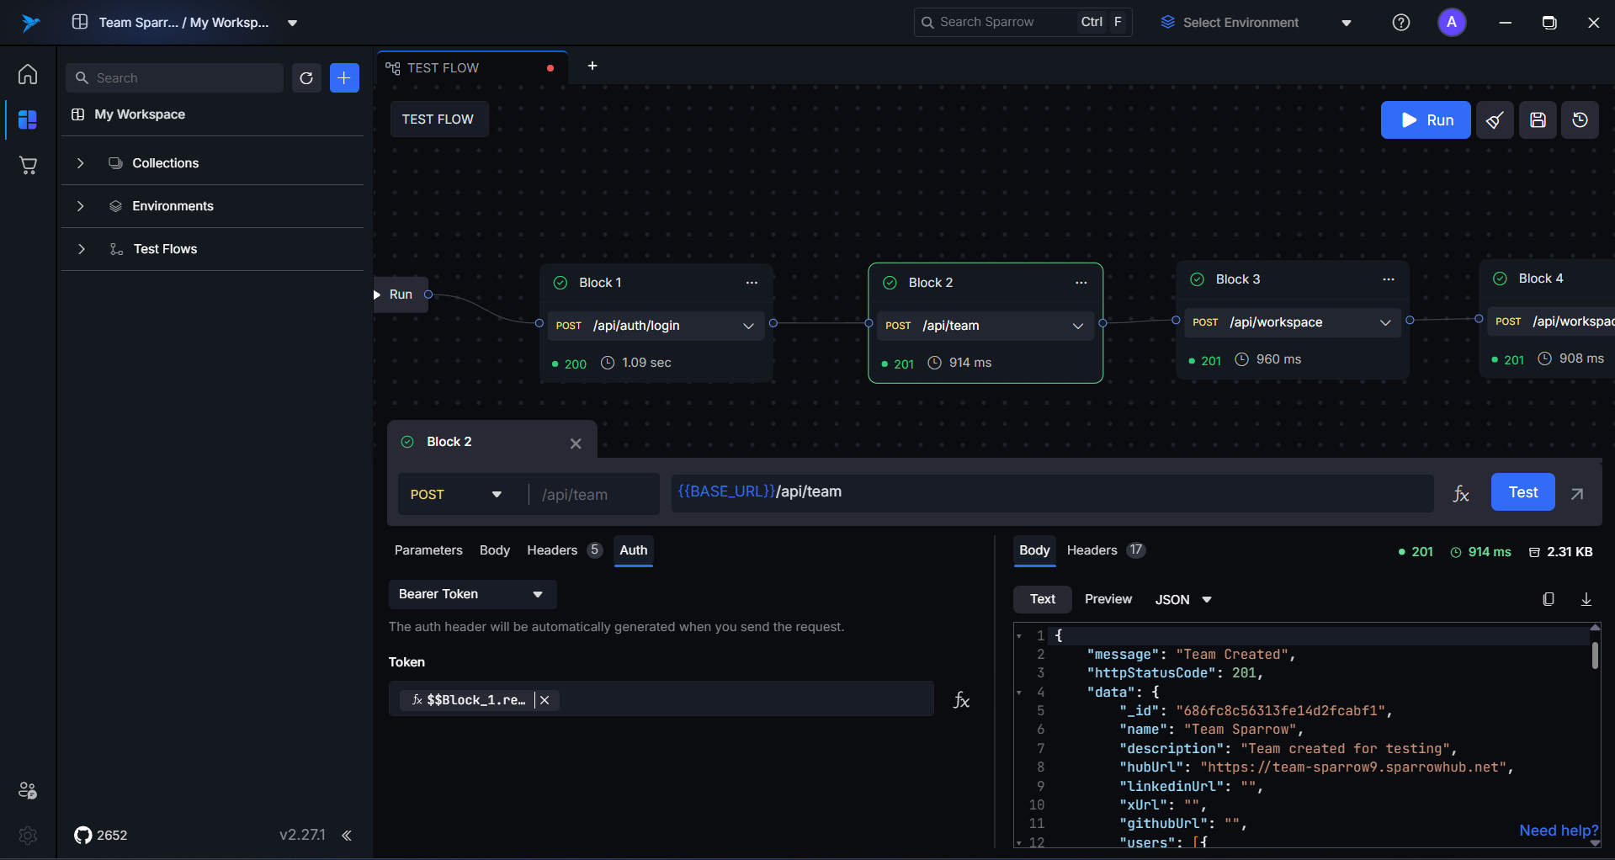Image resolution: width=1615 pixels, height=860 pixels.
Task: Open the GitHub 2652 stars link
Action: tap(101, 835)
